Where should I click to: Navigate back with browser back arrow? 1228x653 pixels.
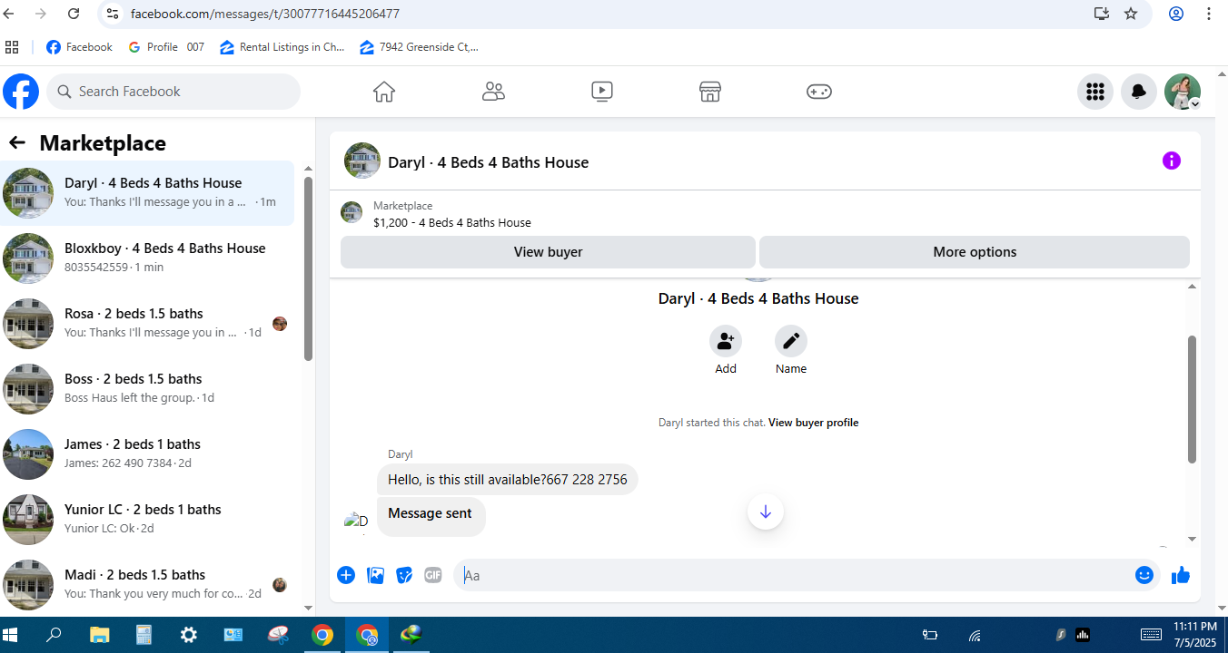pos(9,14)
